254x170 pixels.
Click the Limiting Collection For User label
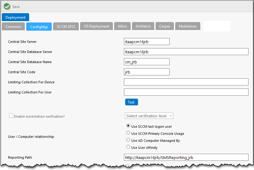pos(30,92)
